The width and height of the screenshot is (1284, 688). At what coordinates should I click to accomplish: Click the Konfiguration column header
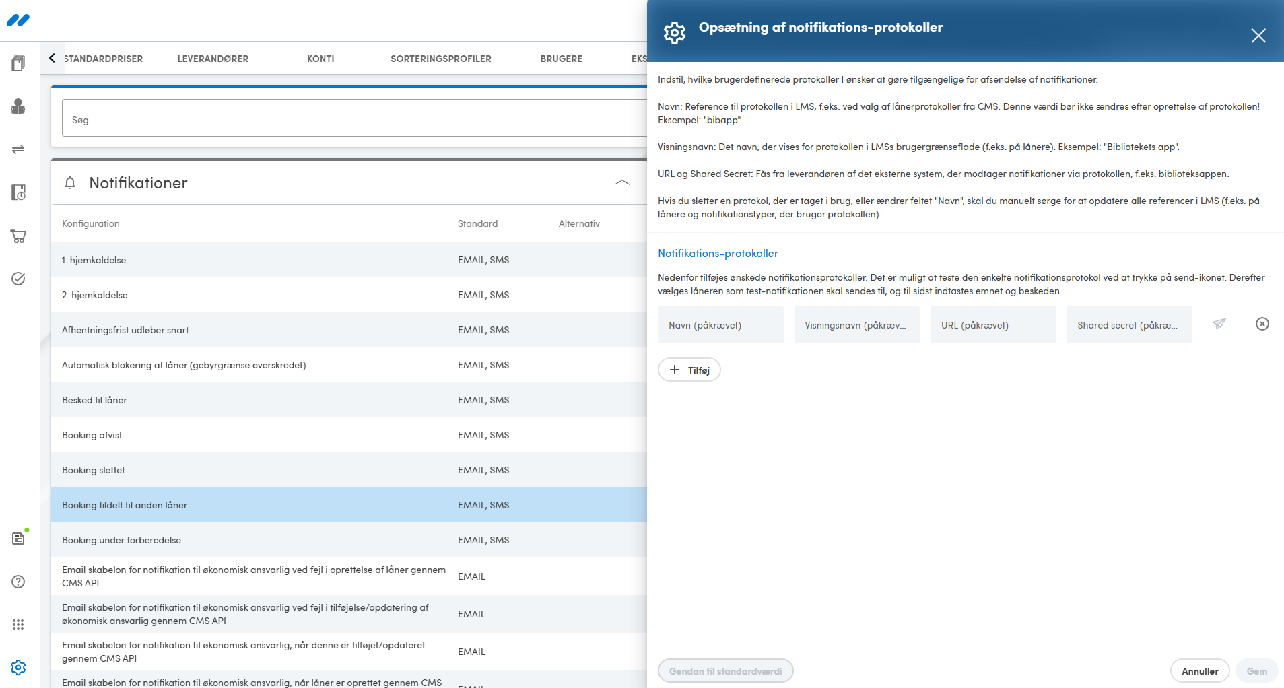[91, 223]
